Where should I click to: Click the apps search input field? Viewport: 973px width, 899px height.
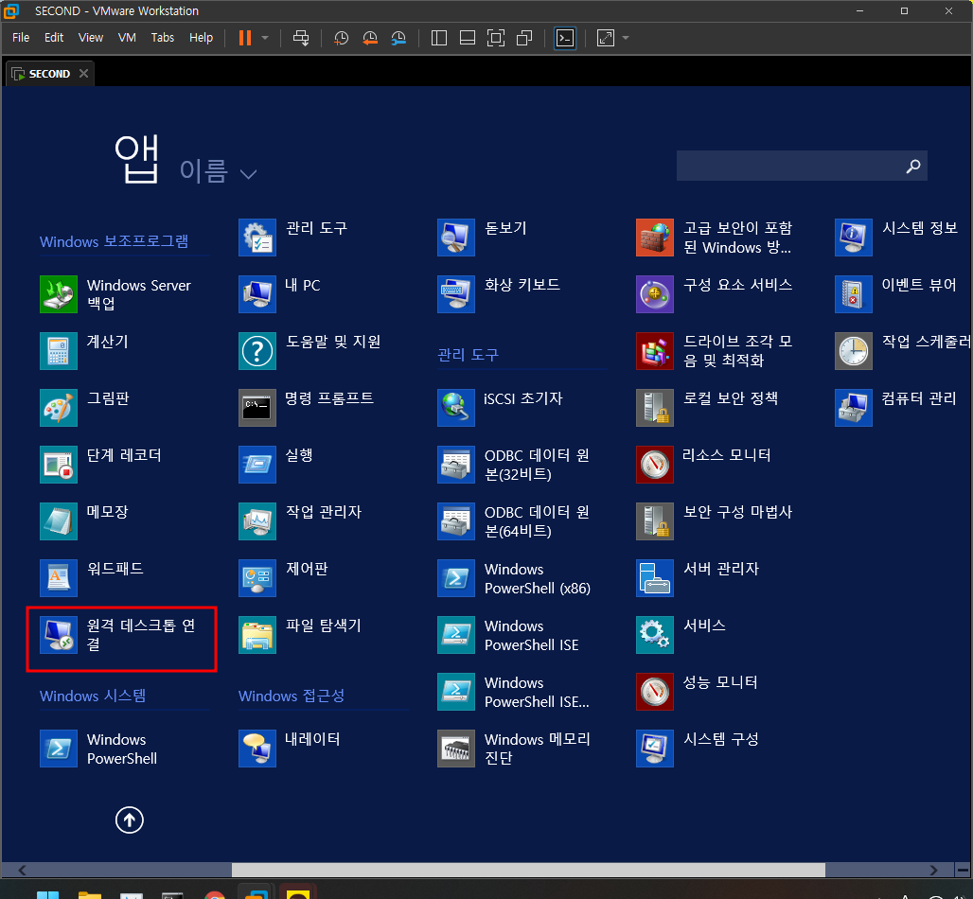[789, 166]
